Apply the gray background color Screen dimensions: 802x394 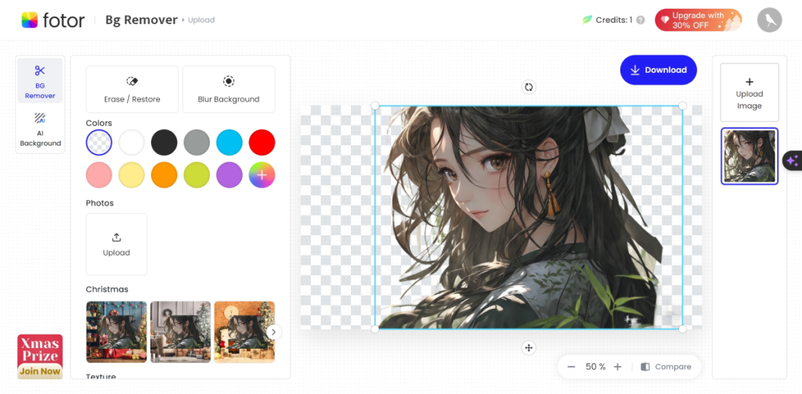(197, 142)
